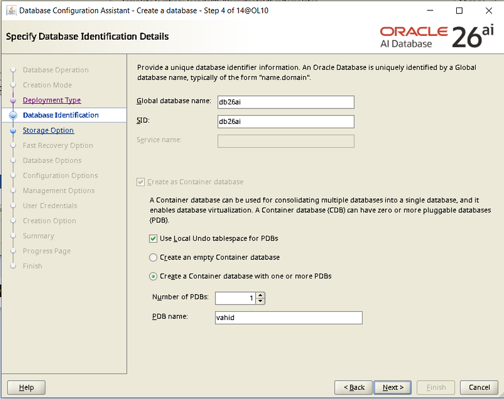The height and width of the screenshot is (399, 504).
Task: Open the Deployment Type step
Action: pyautogui.click(x=52, y=100)
